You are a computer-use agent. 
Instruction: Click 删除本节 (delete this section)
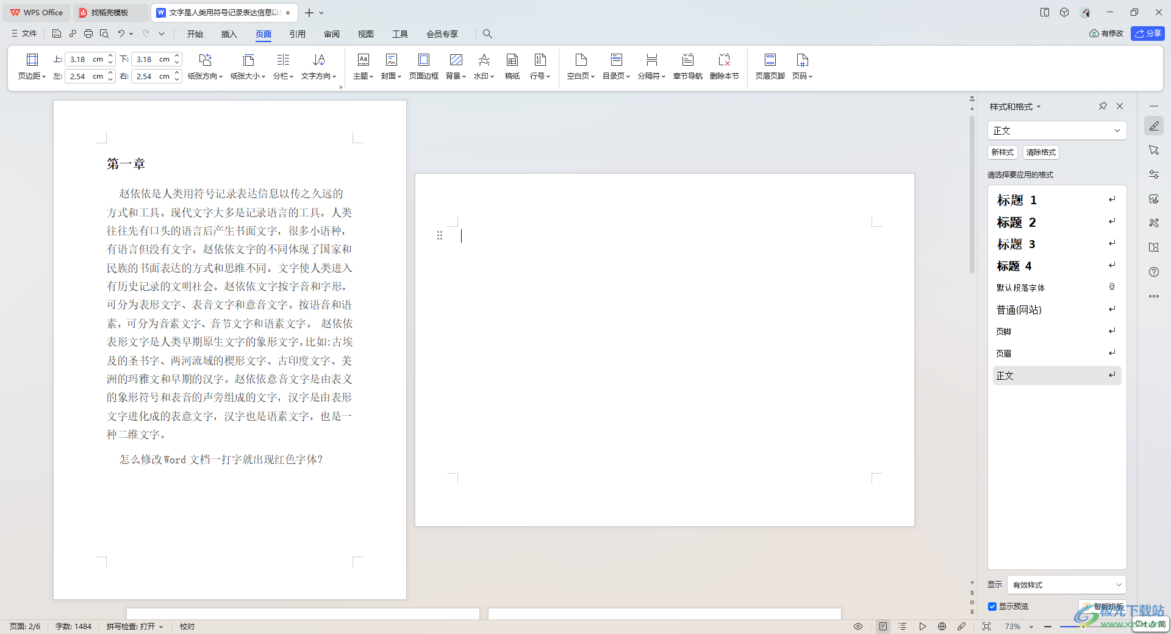725,66
